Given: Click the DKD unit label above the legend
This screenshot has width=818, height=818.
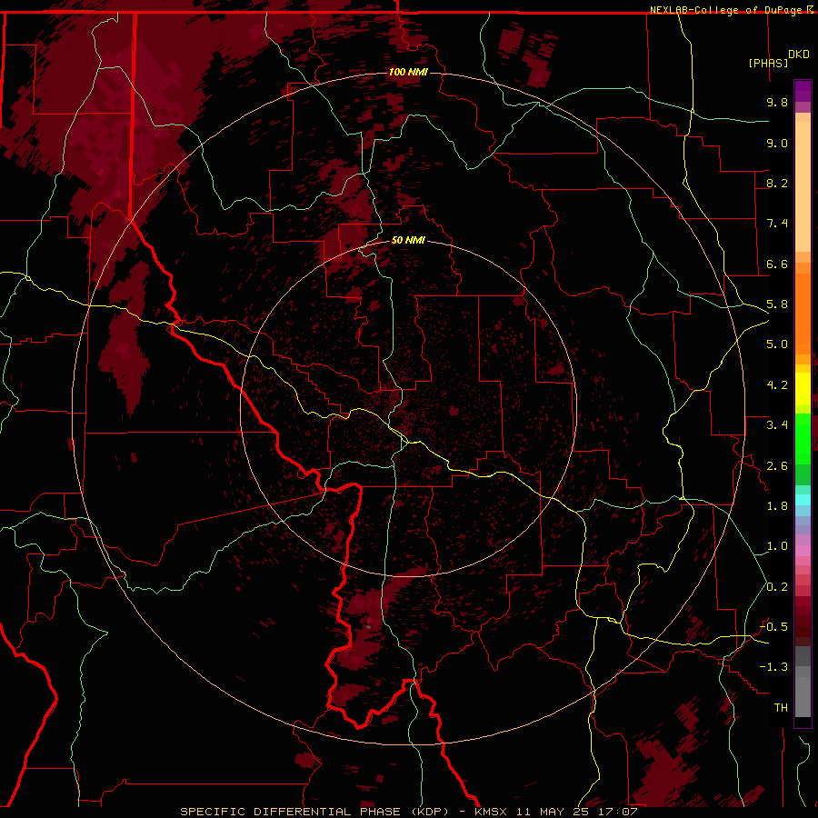Looking at the screenshot, I should 799,55.
